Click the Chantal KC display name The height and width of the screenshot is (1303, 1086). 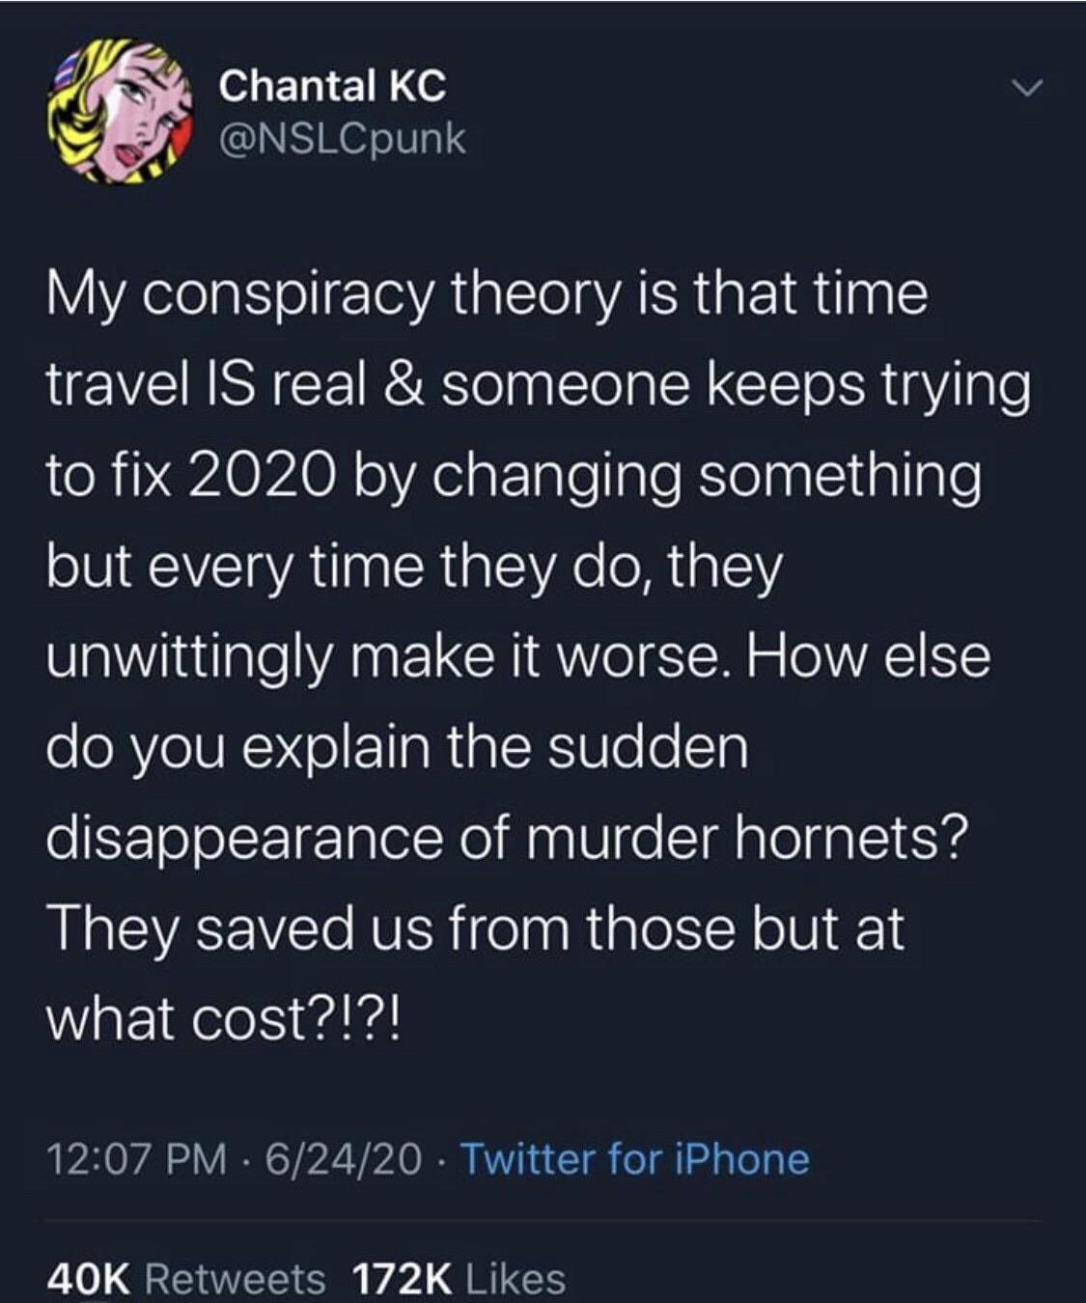coord(332,86)
